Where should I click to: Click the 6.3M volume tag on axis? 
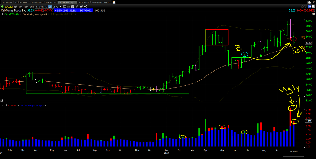[308, 121]
